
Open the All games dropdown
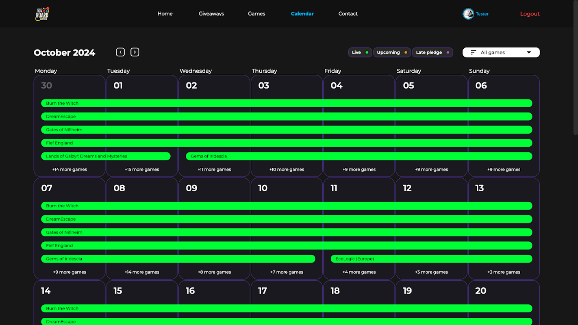click(501, 52)
